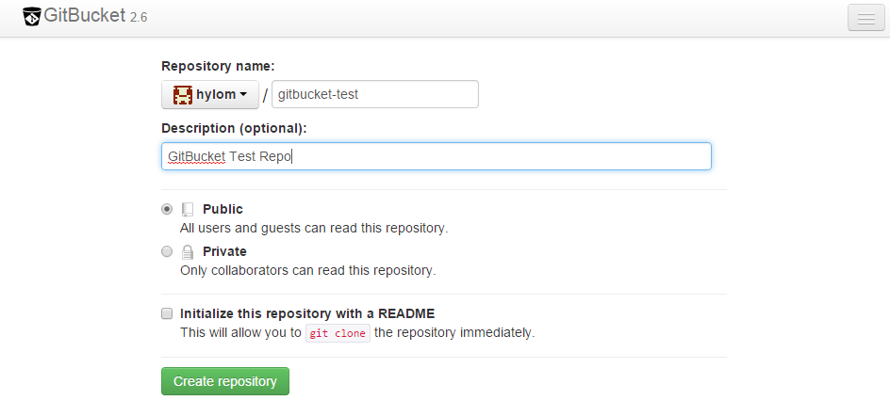This screenshot has width=890, height=400.
Task: Open the hamburger navigation menu
Action: [x=865, y=19]
